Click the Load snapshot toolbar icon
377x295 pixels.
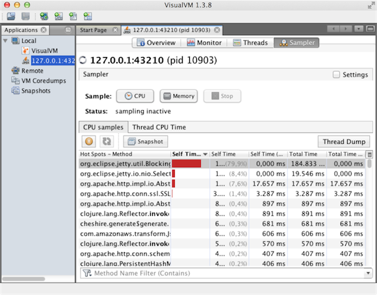11,16
